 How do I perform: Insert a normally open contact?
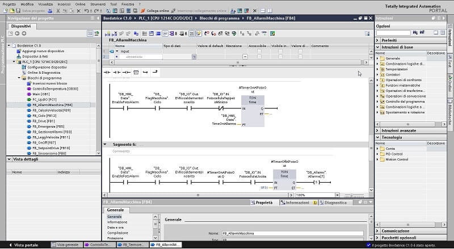click(x=107, y=72)
